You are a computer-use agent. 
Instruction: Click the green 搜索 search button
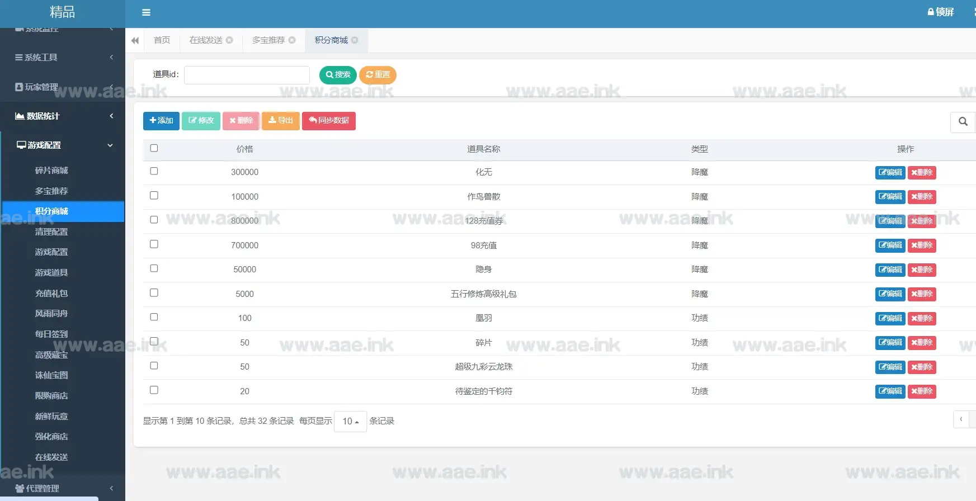point(338,75)
